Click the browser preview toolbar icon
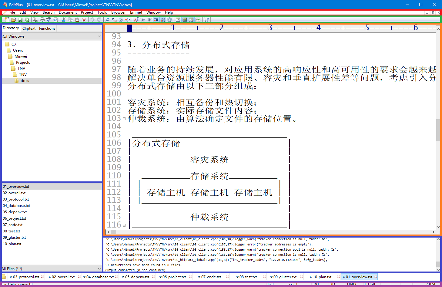 55,20
